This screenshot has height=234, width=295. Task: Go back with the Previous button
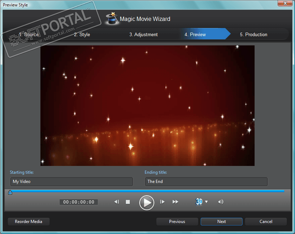point(177,222)
